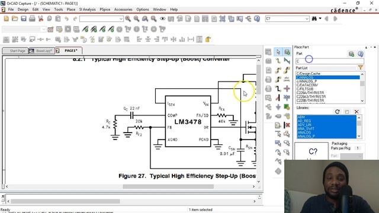The width and height of the screenshot is (379, 213).
Task: Click the Print icon
Action: coord(32,18)
